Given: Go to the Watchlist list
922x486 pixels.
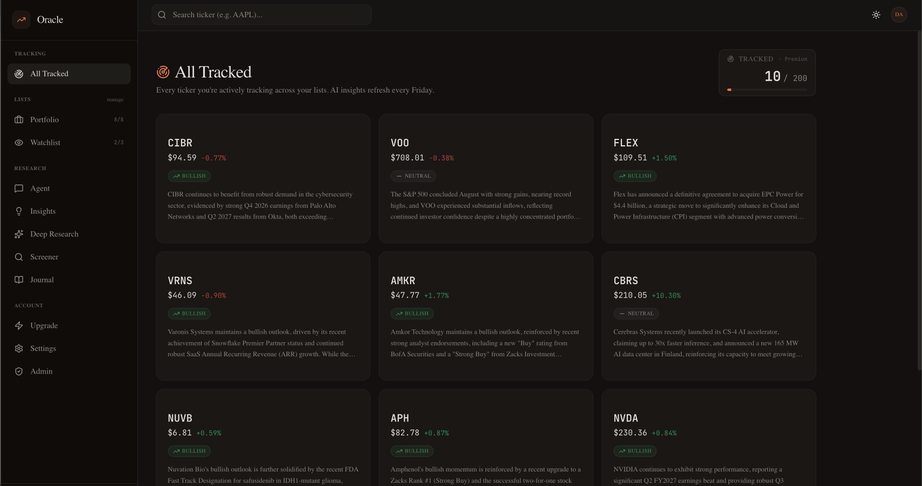Looking at the screenshot, I should point(69,143).
